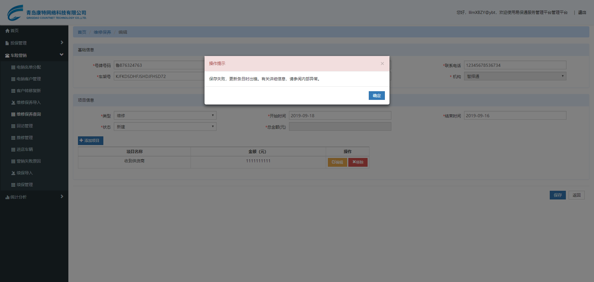The height and width of the screenshot is (282, 594).
Task: Click the 返回 button
Action: [x=576, y=195]
